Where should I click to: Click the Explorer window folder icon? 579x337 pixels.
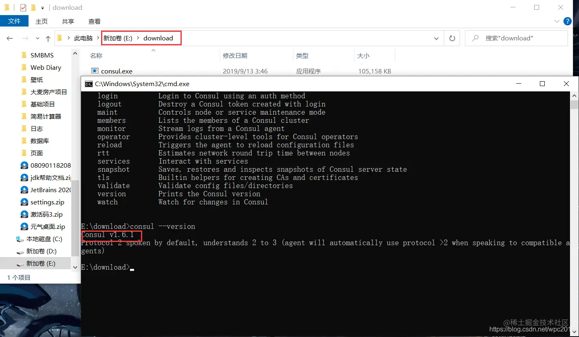point(7,7)
